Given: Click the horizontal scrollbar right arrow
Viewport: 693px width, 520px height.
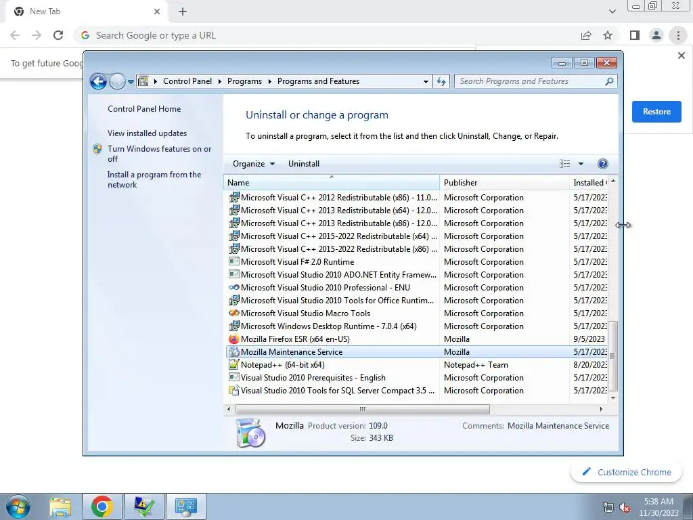Looking at the screenshot, I should (601, 410).
